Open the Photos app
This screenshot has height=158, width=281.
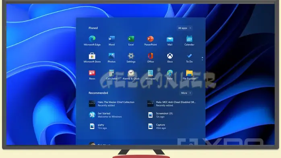click(x=112, y=58)
